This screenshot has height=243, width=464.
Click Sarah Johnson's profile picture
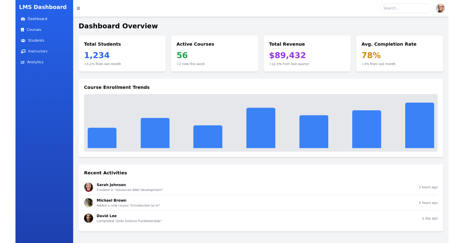[89, 187]
